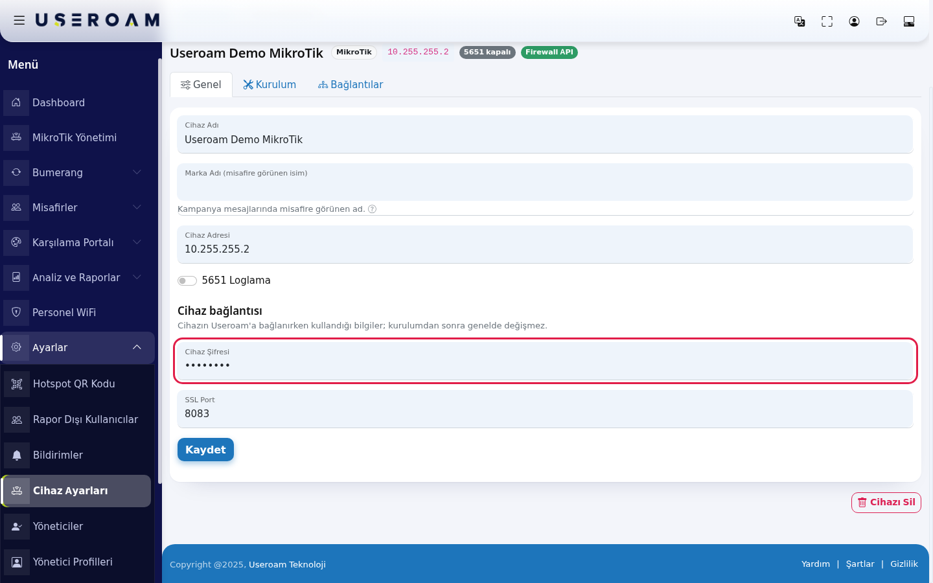
Task: Click the Useroam Teknoloji footer link
Action: pyautogui.click(x=287, y=565)
